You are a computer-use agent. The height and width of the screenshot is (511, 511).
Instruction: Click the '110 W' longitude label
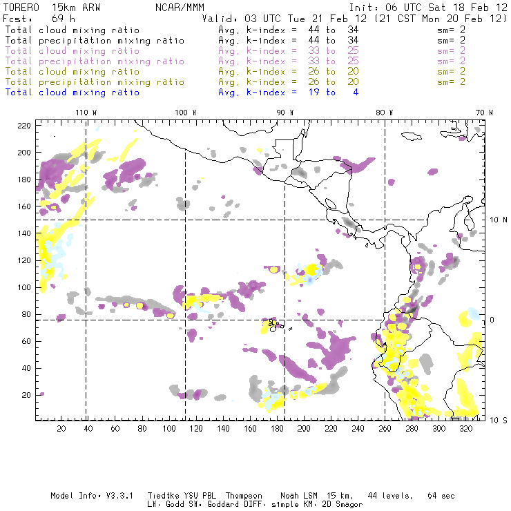(x=86, y=113)
